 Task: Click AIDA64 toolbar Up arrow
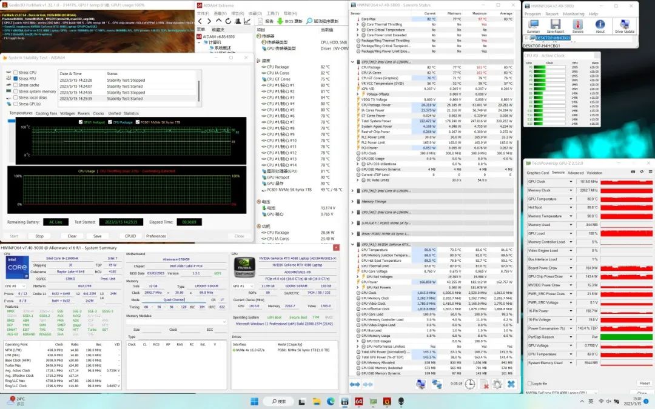coord(218,21)
